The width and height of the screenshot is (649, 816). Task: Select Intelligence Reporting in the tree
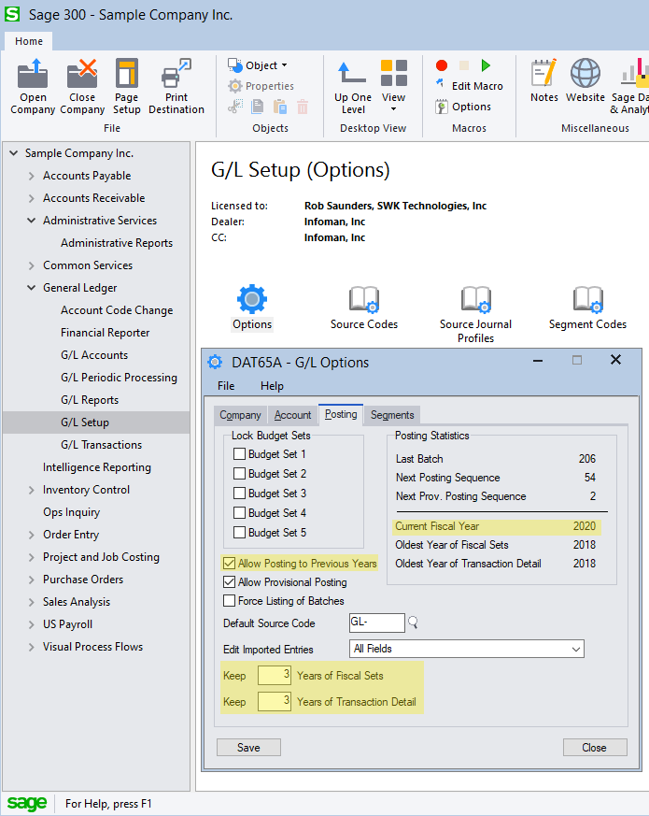click(x=97, y=467)
